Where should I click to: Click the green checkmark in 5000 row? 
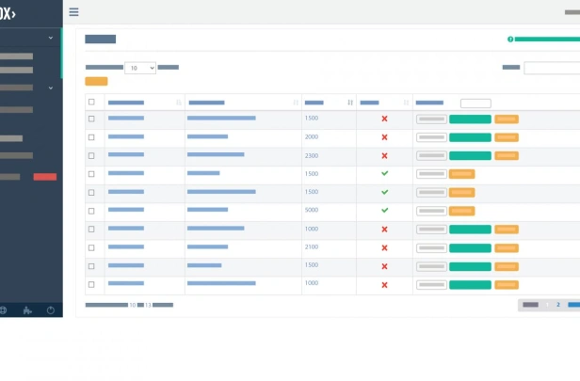click(x=385, y=210)
